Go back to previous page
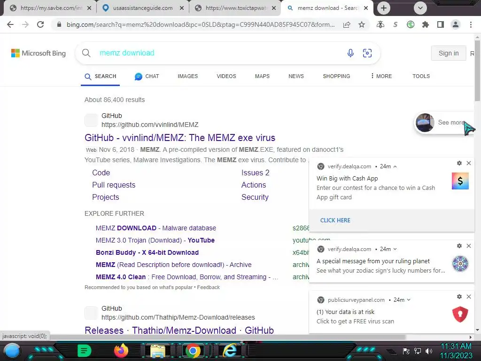 [10, 24]
